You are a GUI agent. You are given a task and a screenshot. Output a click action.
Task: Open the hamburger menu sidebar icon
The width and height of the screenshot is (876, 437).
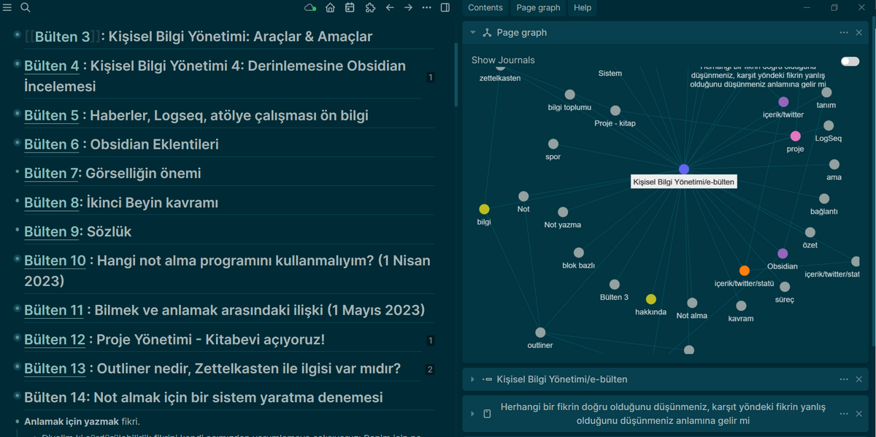click(7, 7)
